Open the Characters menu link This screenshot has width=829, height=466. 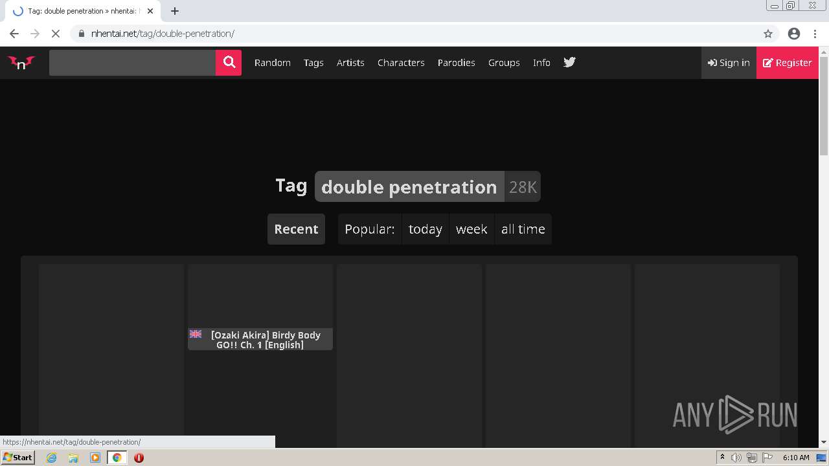401,63
